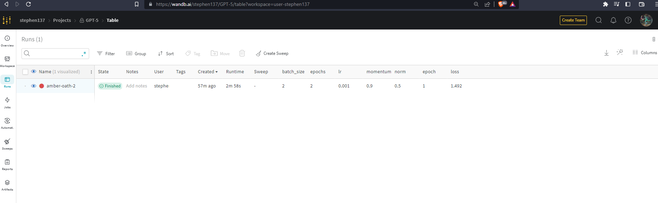The height and width of the screenshot is (203, 658).
Task: Select the Runs sidebar item
Action: click(x=7, y=82)
